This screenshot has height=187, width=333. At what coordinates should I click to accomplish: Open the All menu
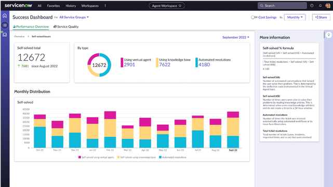coord(39,6)
